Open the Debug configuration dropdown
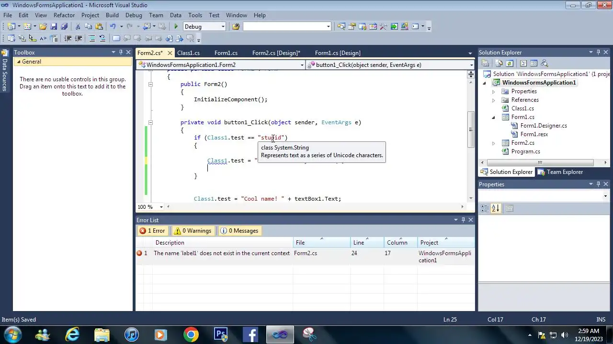 [x=223, y=27]
